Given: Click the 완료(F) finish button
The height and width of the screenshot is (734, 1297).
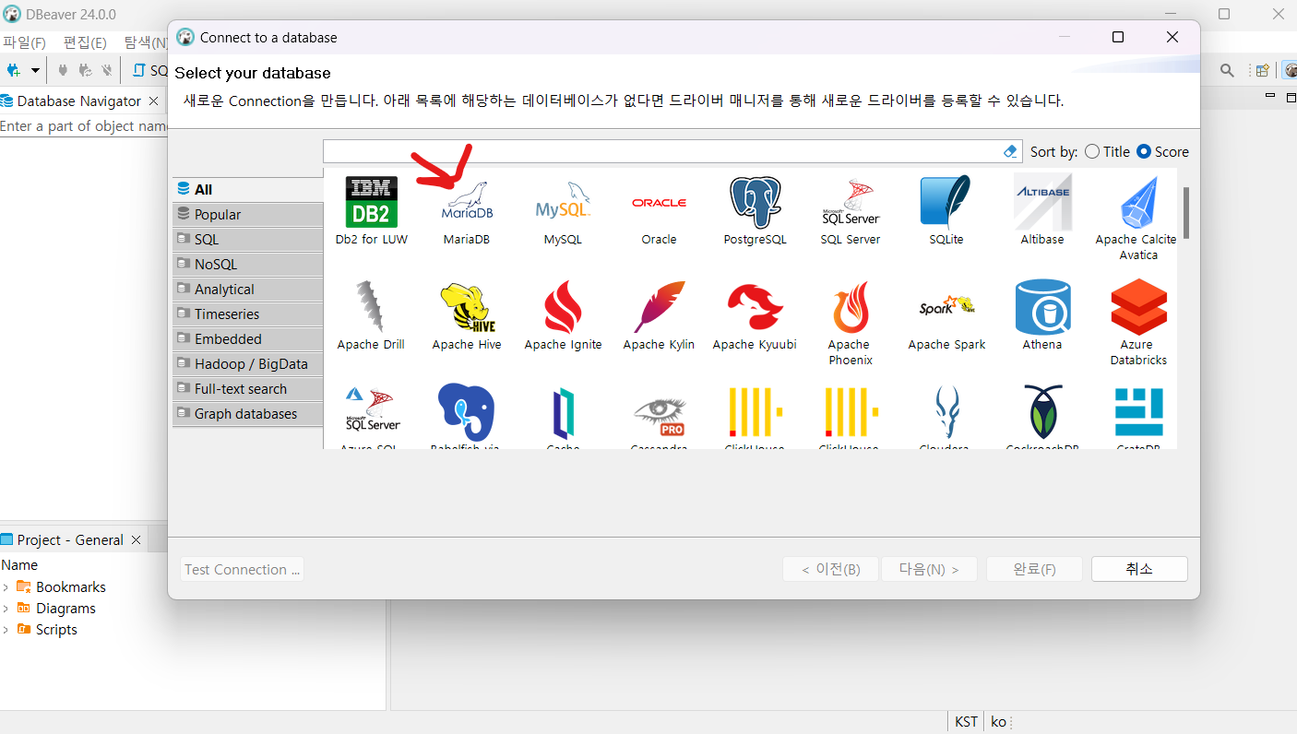Looking at the screenshot, I should 1034,569.
